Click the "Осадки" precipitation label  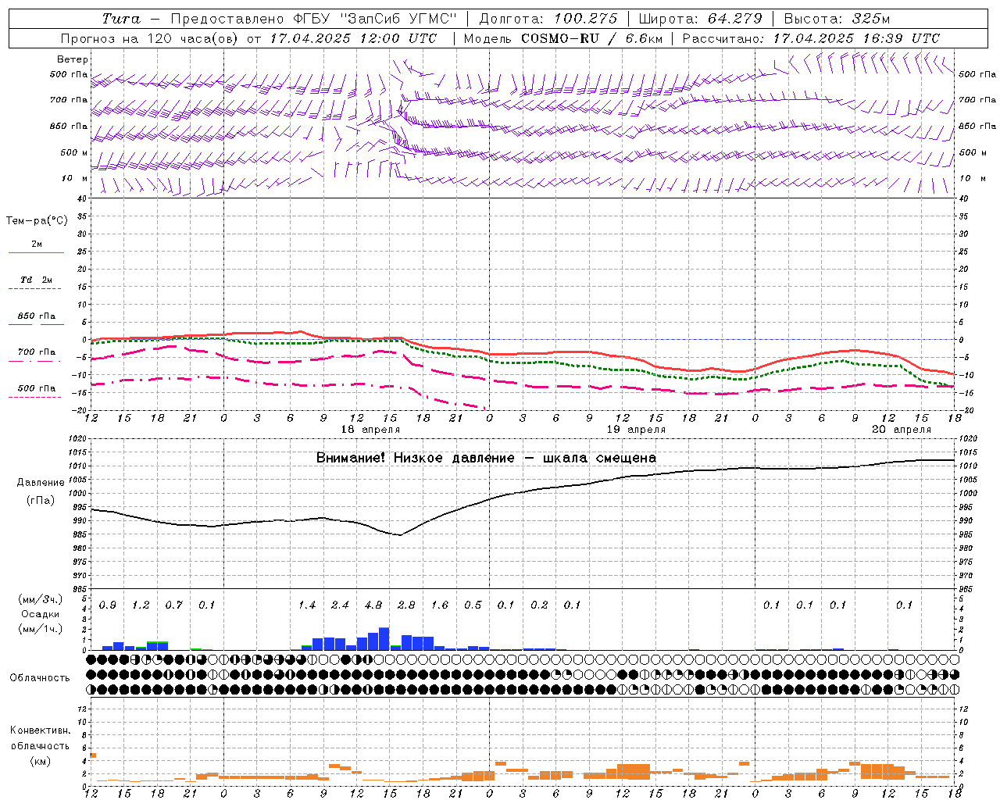point(41,614)
